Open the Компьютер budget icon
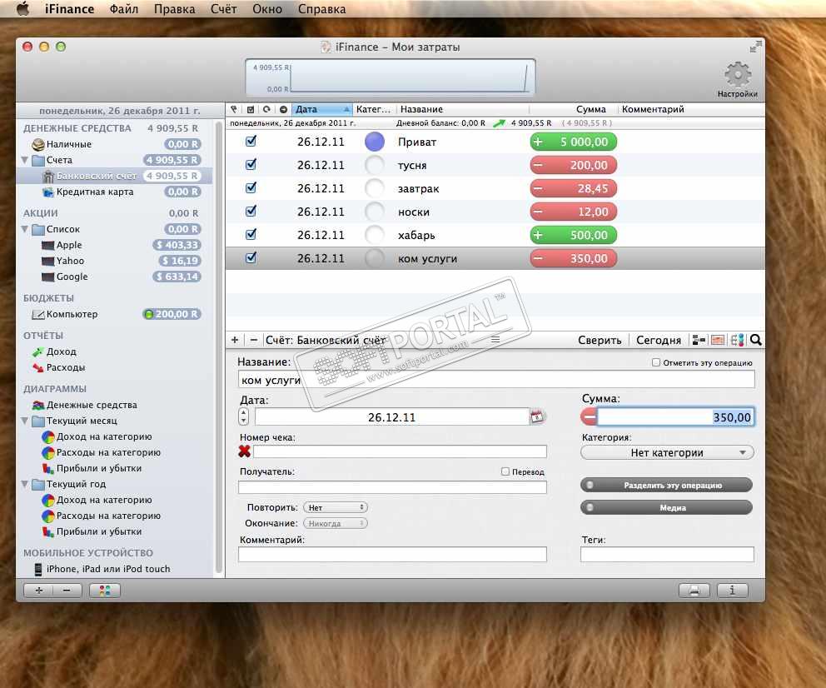The width and height of the screenshot is (826, 688). tap(38, 315)
